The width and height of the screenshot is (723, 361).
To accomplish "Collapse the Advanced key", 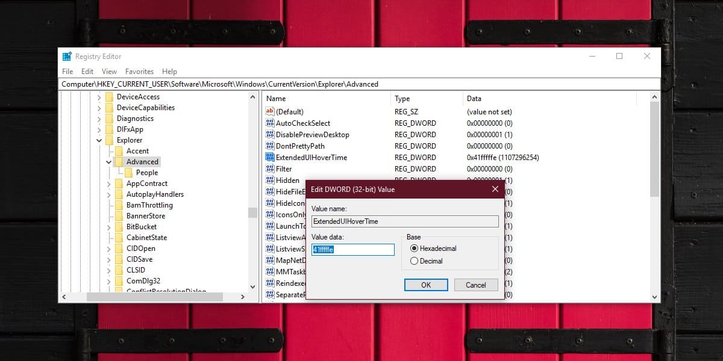I will coord(109,162).
